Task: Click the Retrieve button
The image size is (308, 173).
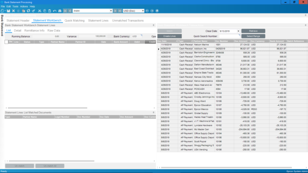Action: (253, 31)
